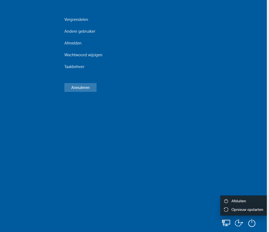The height and width of the screenshot is (232, 269).
Task: Click the power icon in bottom corner
Action: click(x=252, y=223)
